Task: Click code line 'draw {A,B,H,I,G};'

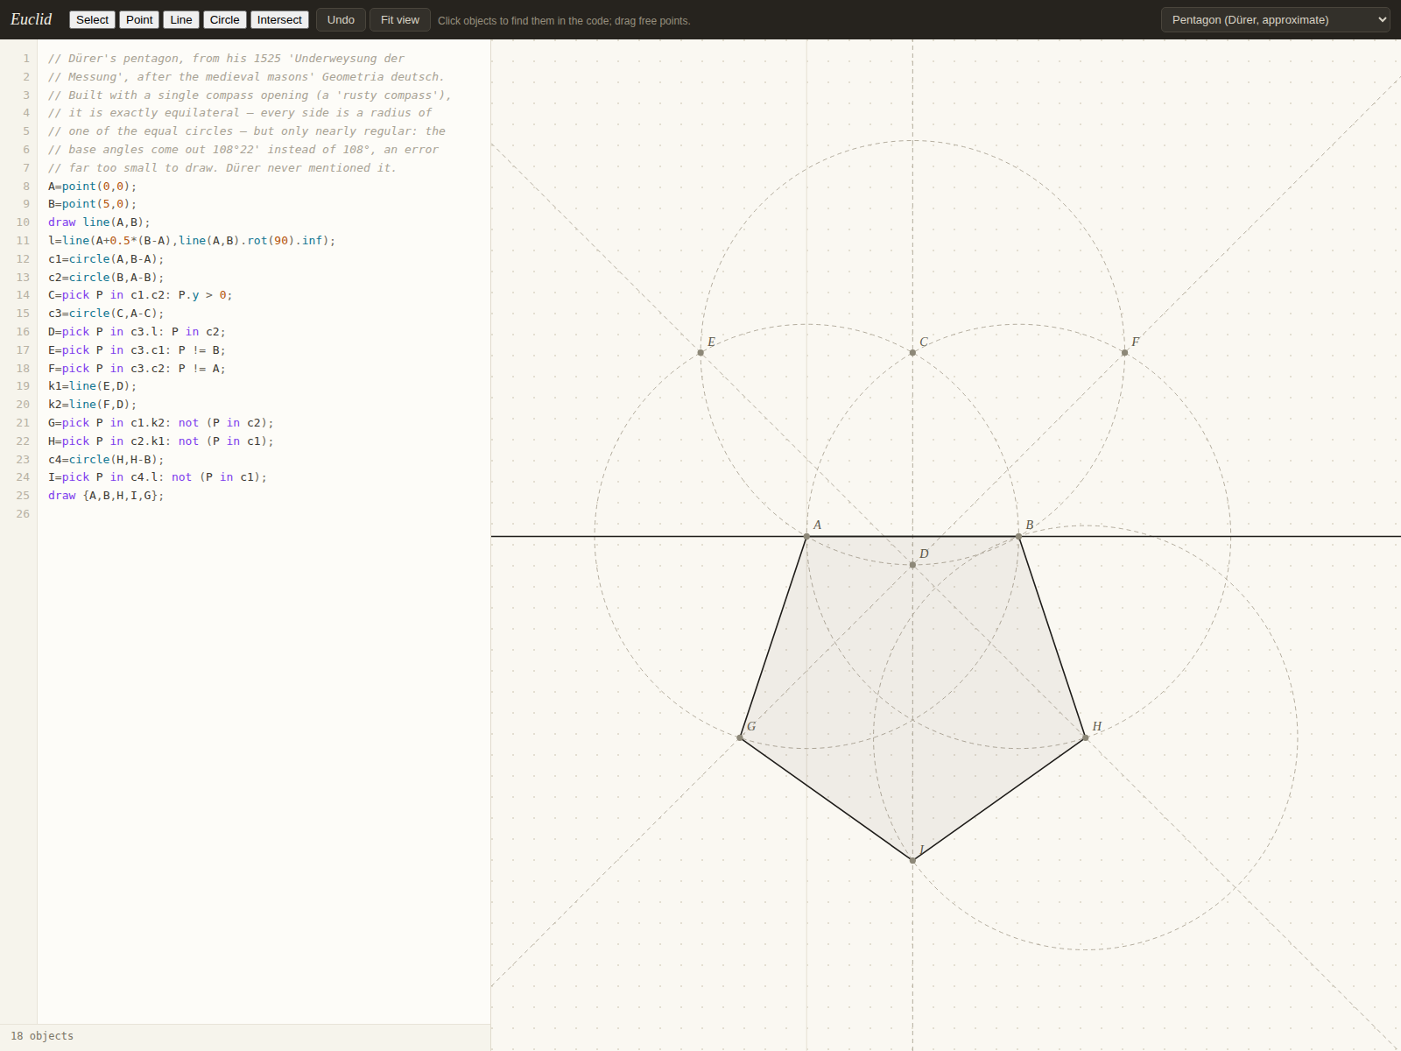Action: (106, 496)
